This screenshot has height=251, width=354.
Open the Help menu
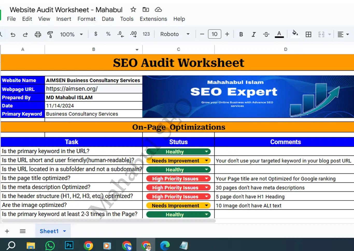[x=179, y=19]
